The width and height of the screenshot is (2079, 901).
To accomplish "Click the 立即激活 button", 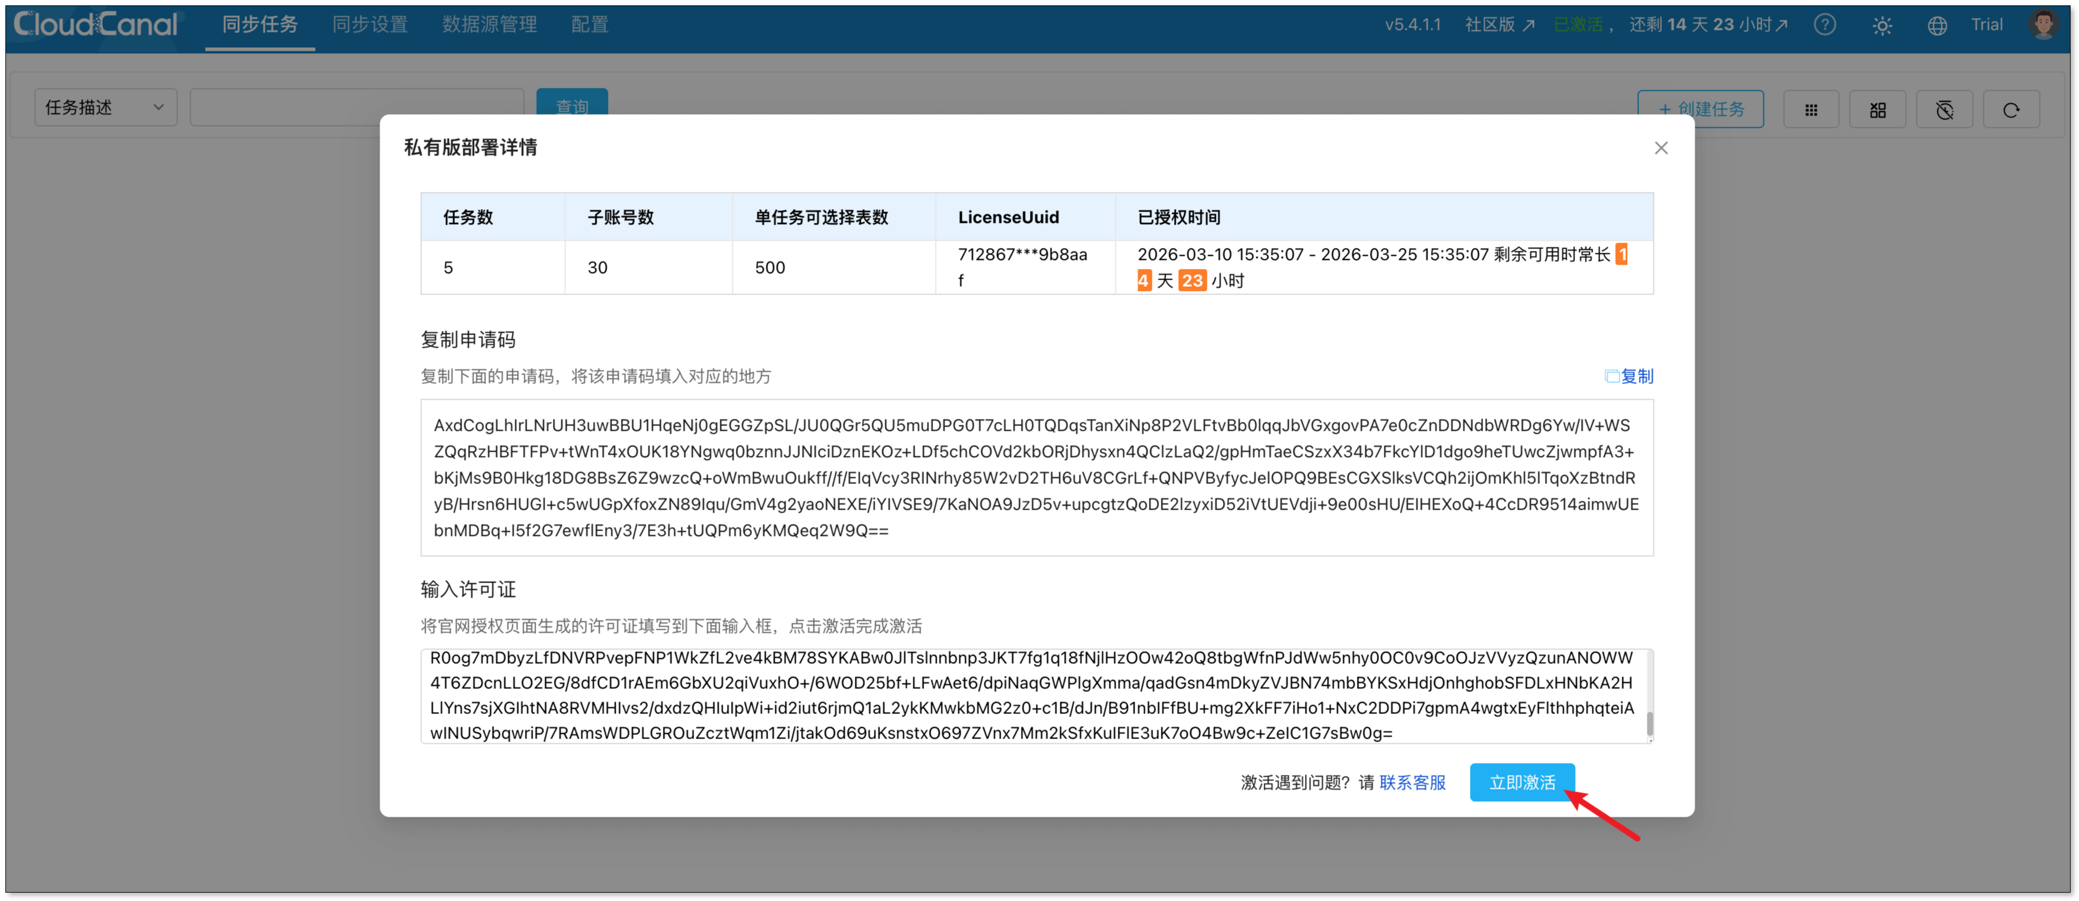I will click(1521, 782).
